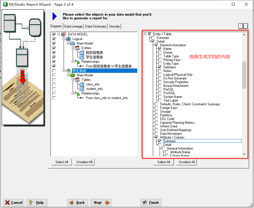Check the class_info table checkbox
Image resolution: width=254 pixels, height=208 pixels.
pyautogui.click(x=54, y=84)
